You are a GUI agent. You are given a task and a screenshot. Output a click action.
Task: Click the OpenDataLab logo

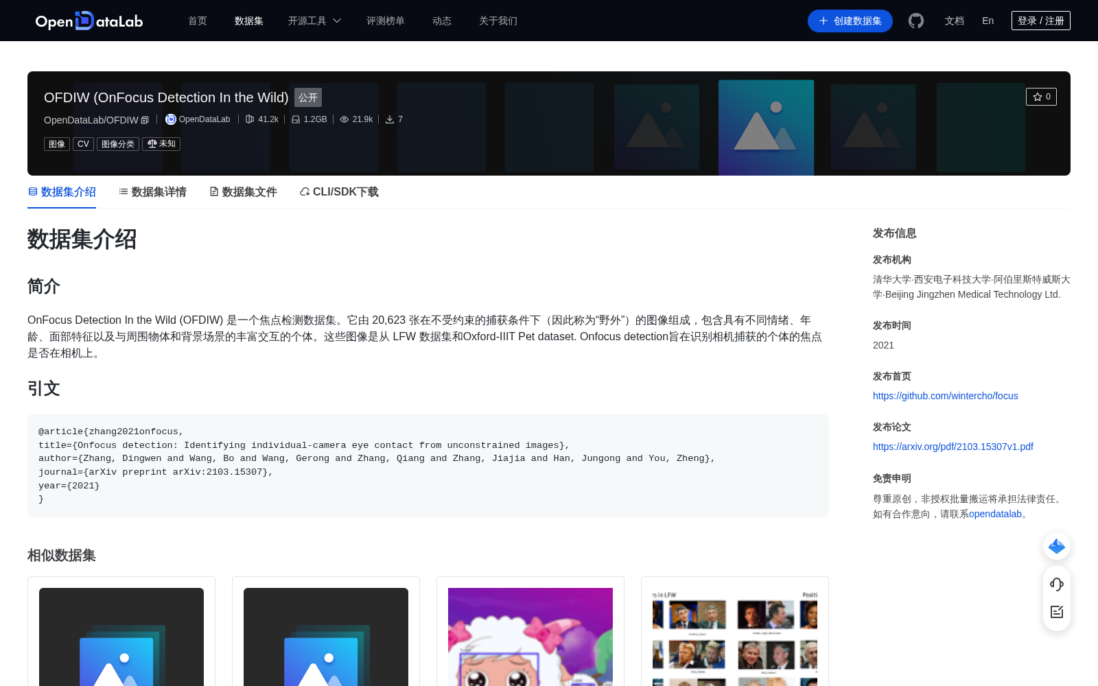[89, 21]
